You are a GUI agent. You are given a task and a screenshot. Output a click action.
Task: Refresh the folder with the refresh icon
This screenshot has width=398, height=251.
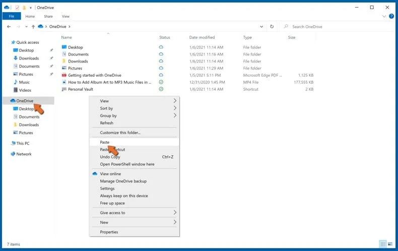[272, 26]
